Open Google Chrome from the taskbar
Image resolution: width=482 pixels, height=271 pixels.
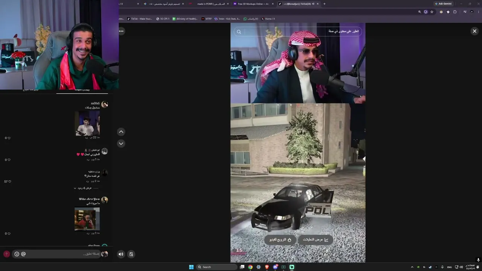click(250, 267)
